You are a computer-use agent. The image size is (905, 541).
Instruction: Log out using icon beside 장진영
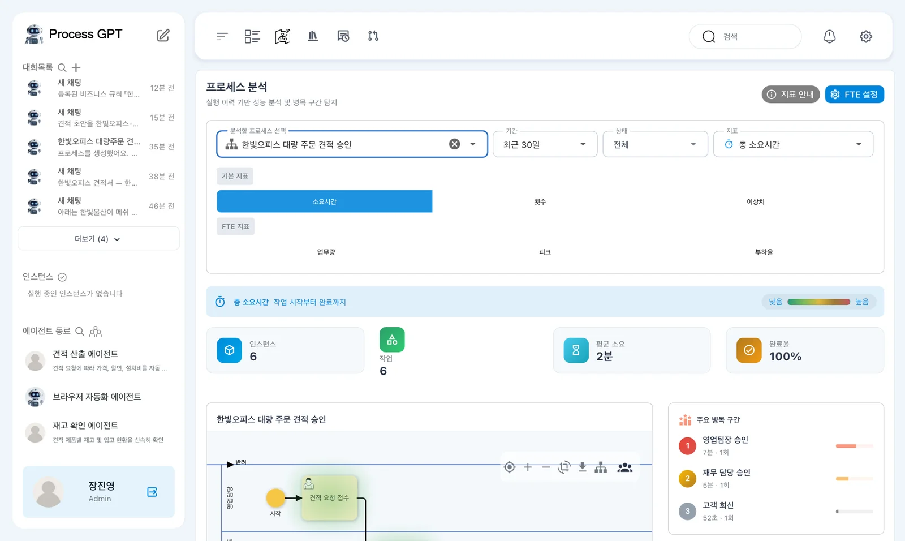[x=152, y=492]
